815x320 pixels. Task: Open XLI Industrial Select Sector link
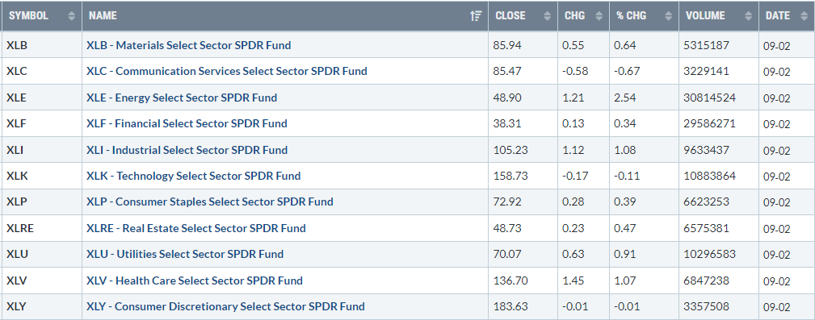pos(187,150)
